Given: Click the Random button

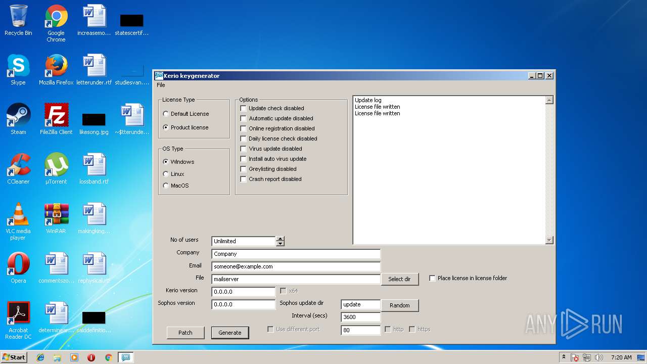Looking at the screenshot, I should tap(399, 305).
